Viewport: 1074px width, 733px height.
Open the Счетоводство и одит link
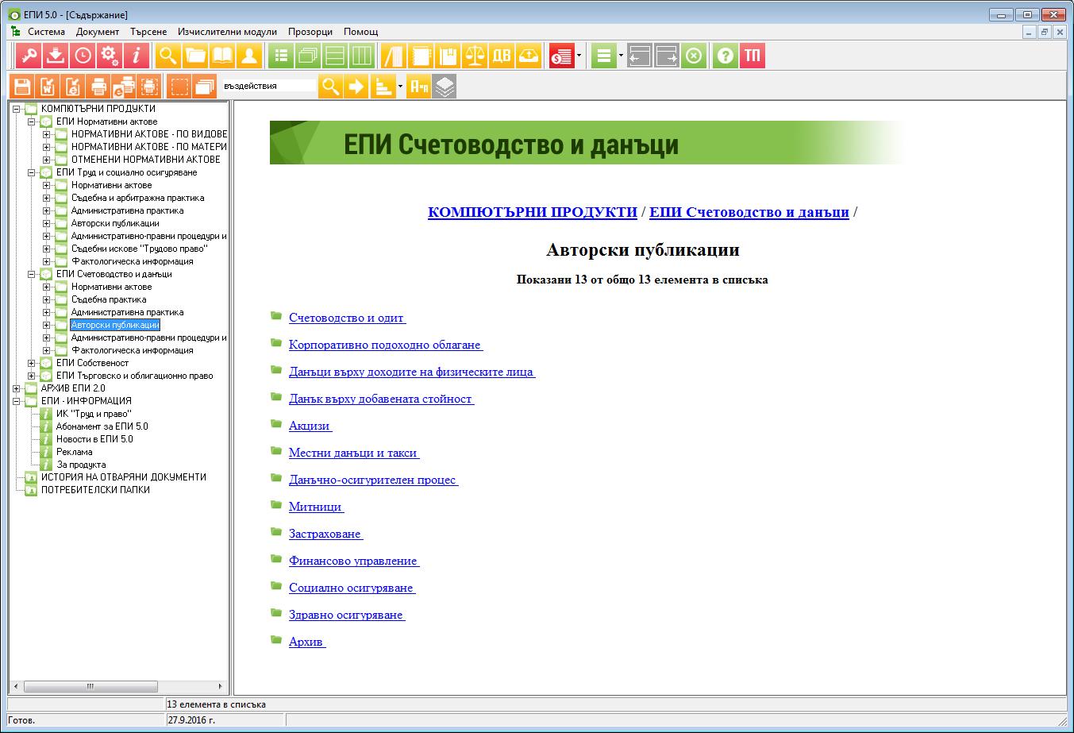pyautogui.click(x=347, y=318)
